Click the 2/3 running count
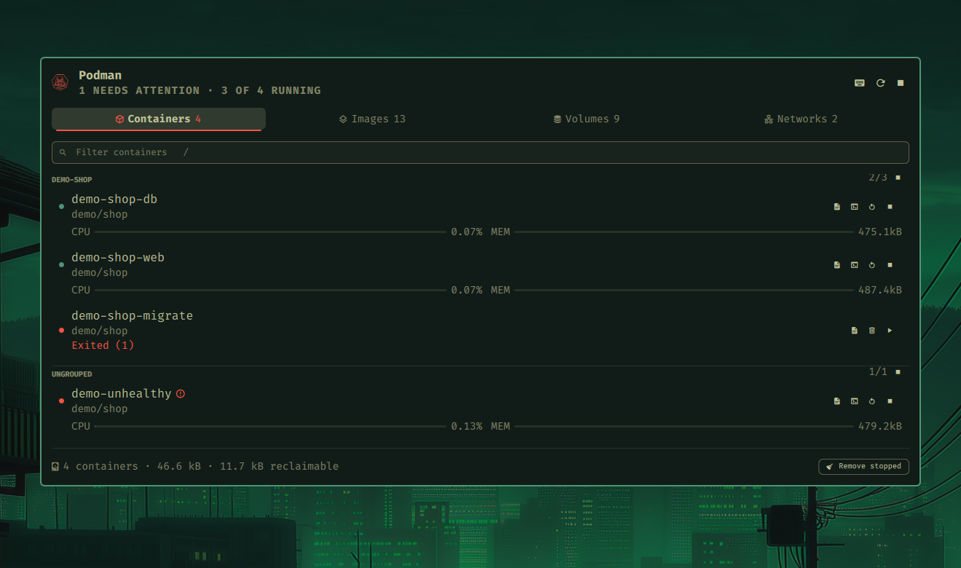Viewport: 961px width, 568px height. pyautogui.click(x=878, y=178)
